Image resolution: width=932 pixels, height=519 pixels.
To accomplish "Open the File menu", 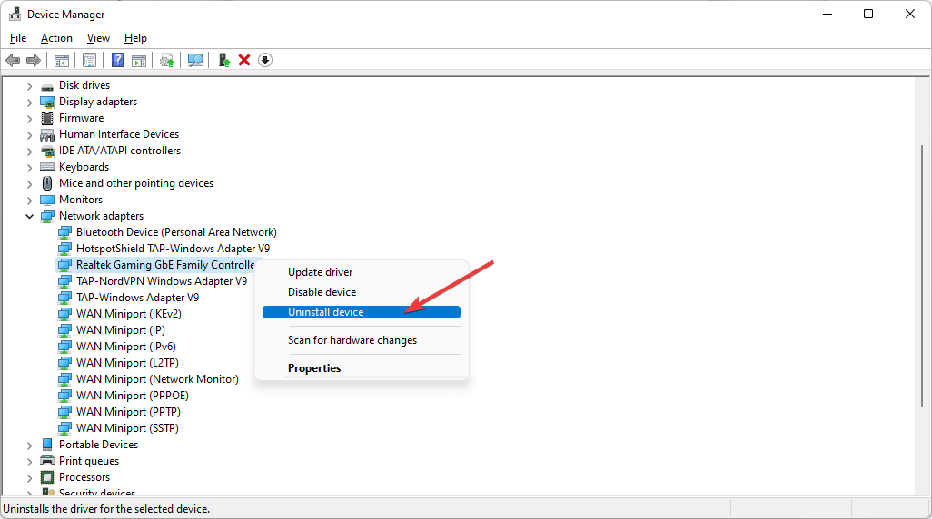I will click(x=18, y=38).
